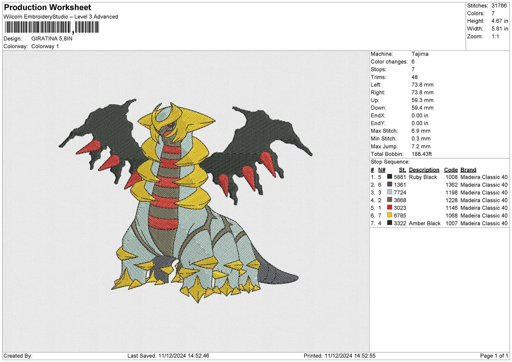The height and width of the screenshot is (362, 512).
Task: Click the yellow swatch for code 1068
Action: coord(390,216)
